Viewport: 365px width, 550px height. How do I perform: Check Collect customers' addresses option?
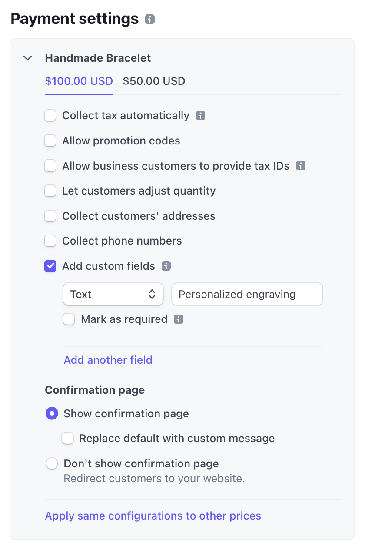[x=50, y=216]
